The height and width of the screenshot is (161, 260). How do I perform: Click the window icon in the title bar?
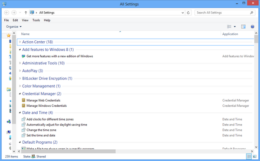(x=4, y=4)
